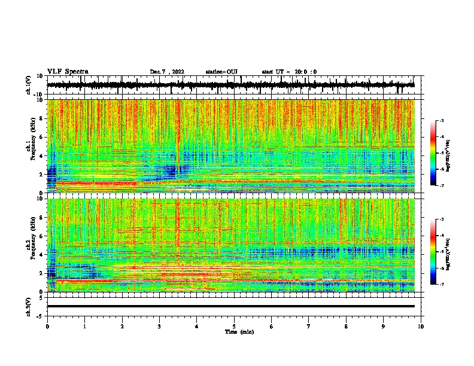Click the "8" kHz tick of ch.1 spectrogram
The height and width of the screenshot is (366, 474).
41,118
